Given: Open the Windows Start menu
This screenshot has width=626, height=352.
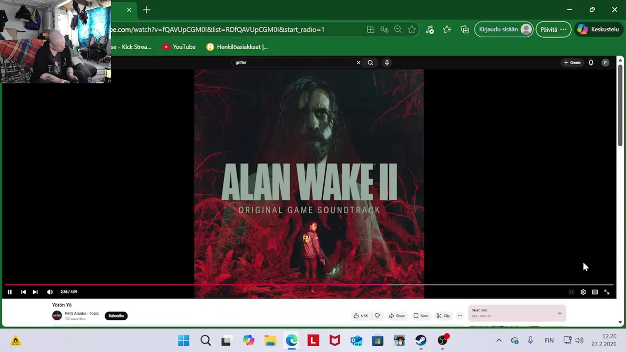Looking at the screenshot, I should pyautogui.click(x=184, y=340).
